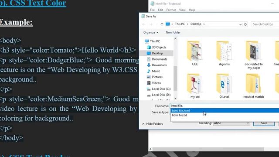This screenshot has width=279, height=157.
Task: Open Music in navigation pane
Action: pos(156,71)
